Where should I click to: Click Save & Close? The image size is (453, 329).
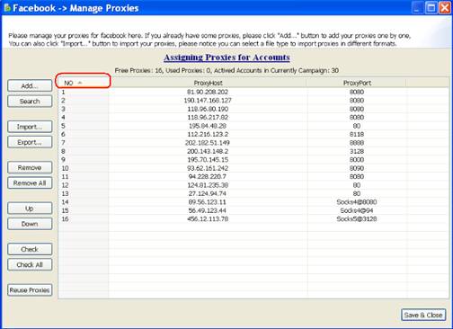pos(423,315)
